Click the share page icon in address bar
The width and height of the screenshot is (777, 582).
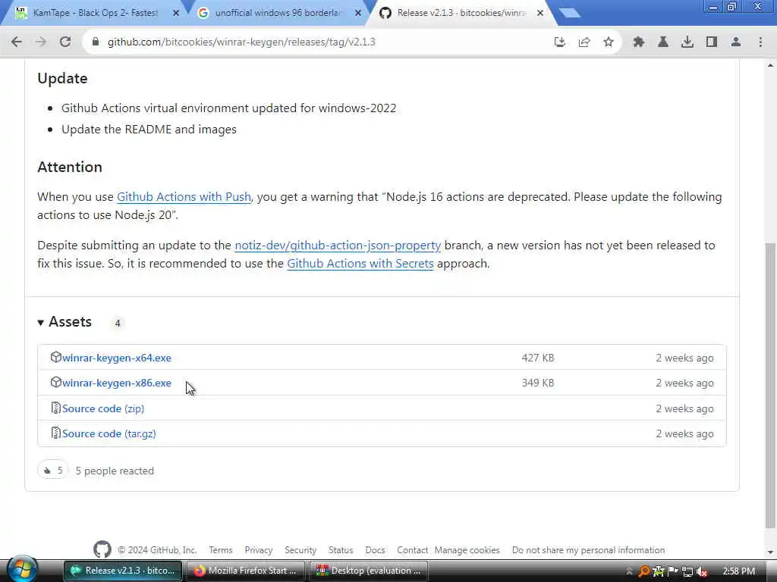[x=584, y=42]
